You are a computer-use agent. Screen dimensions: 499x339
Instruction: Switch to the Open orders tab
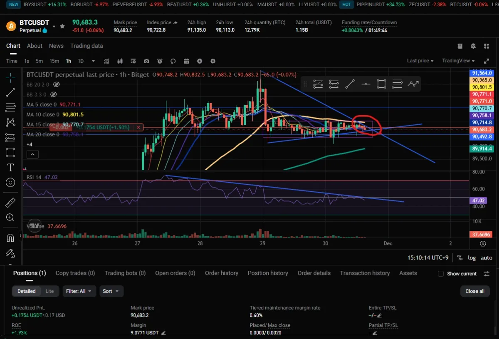[x=175, y=273]
